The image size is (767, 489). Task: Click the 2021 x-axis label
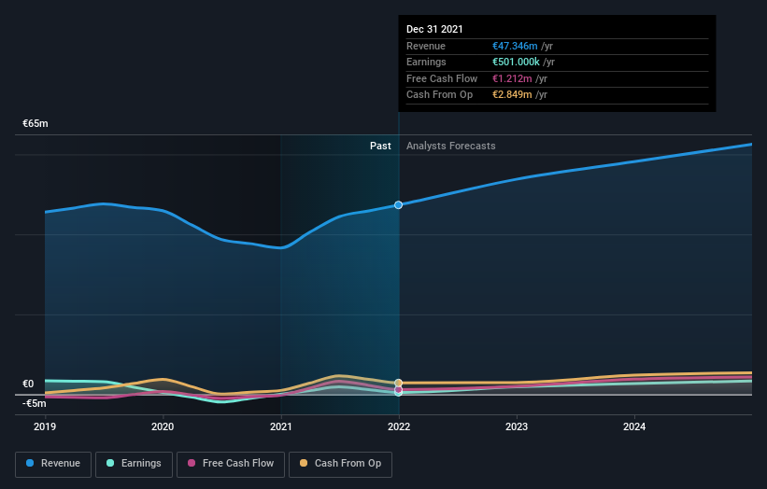pos(281,426)
